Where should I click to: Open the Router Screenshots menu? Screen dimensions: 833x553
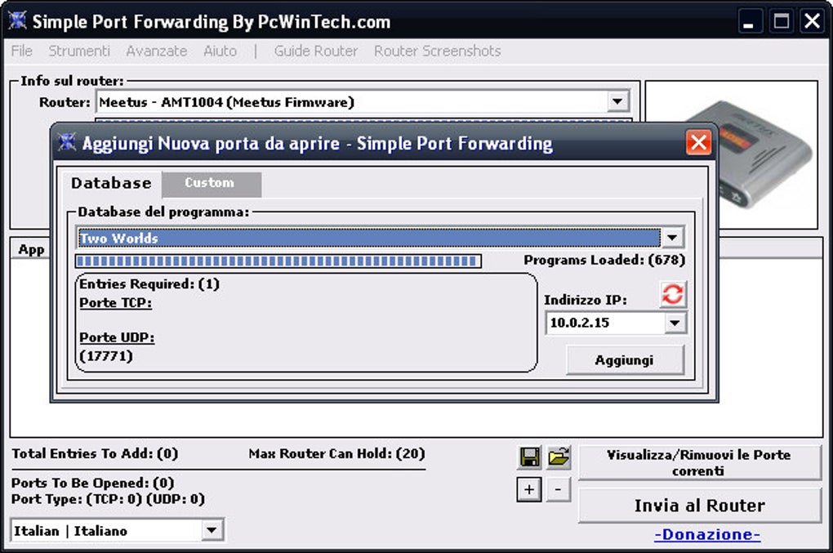(437, 51)
